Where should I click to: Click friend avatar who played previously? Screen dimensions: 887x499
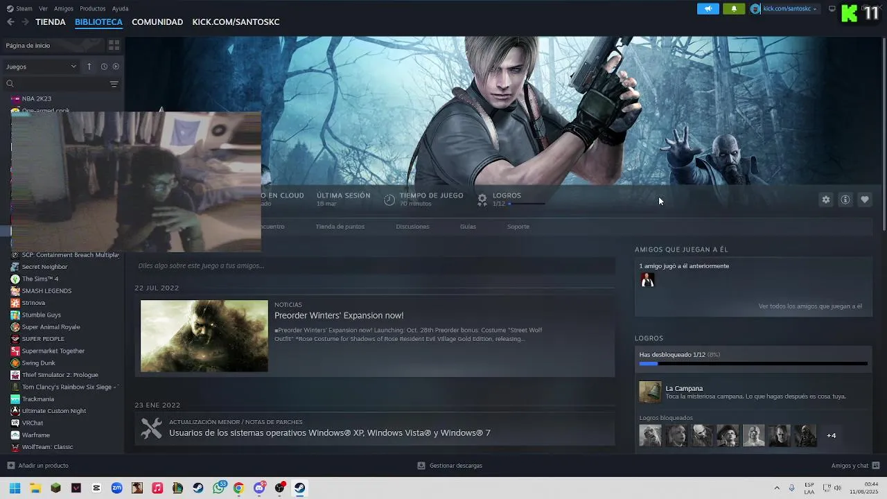647,280
